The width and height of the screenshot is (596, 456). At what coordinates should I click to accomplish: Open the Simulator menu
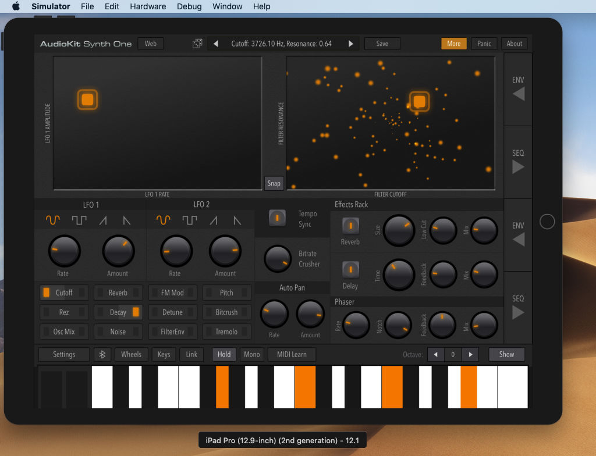[x=51, y=6]
